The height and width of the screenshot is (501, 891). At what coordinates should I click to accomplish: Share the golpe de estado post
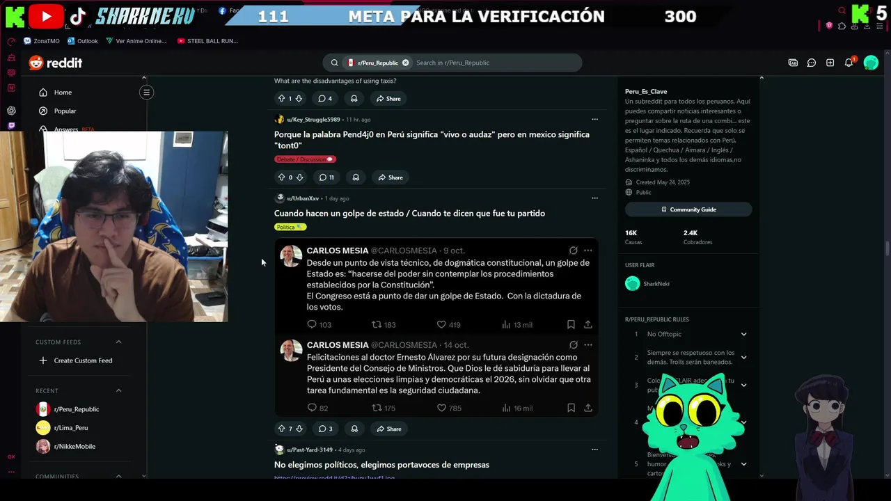pyautogui.click(x=388, y=429)
